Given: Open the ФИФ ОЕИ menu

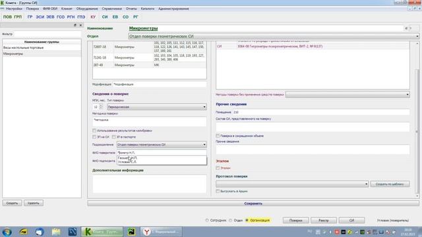Looking at the screenshot, I should click(x=50, y=9).
